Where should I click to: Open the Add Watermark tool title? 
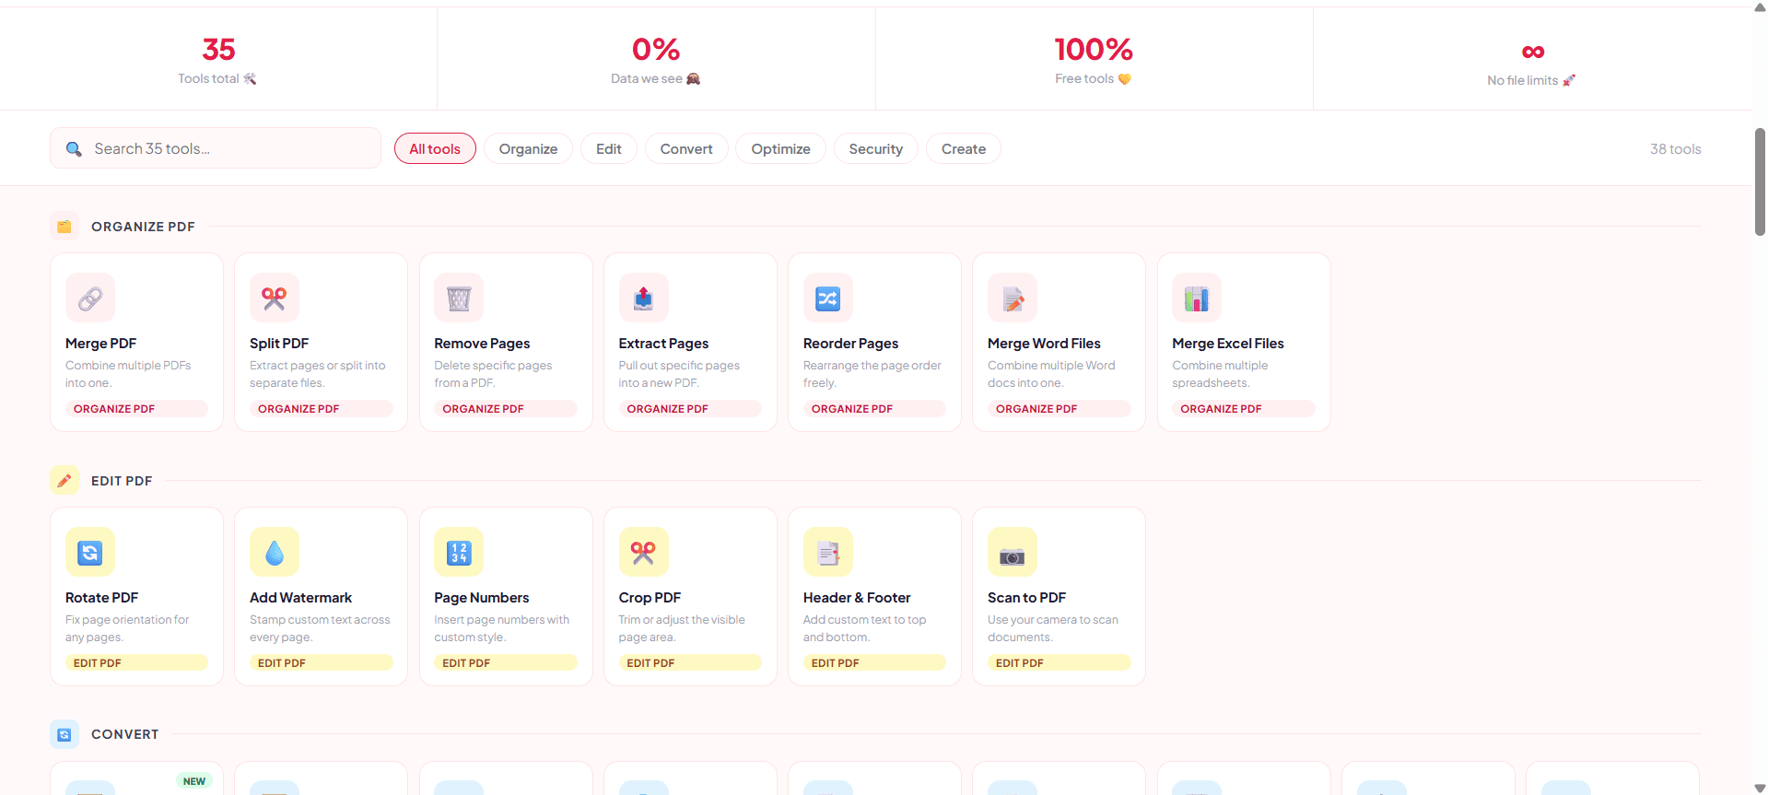coord(300,597)
